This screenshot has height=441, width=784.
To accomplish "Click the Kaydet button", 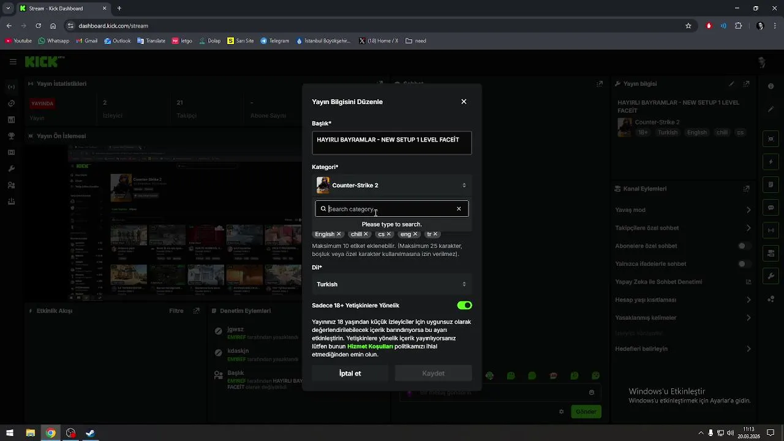I will [433, 374].
